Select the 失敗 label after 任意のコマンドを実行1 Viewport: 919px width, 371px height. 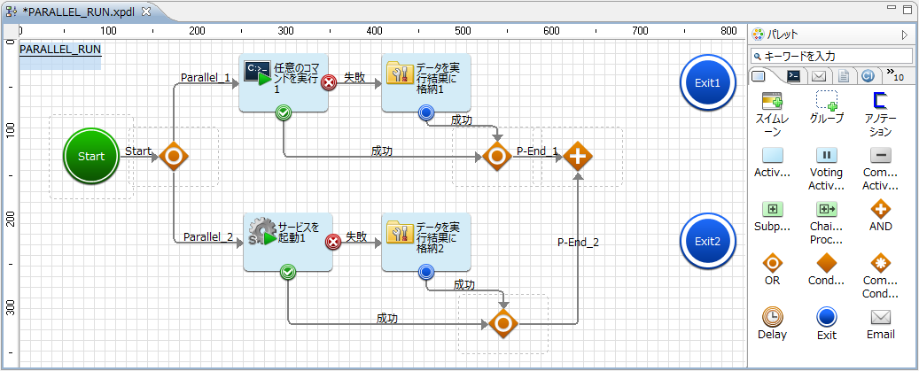coord(354,77)
